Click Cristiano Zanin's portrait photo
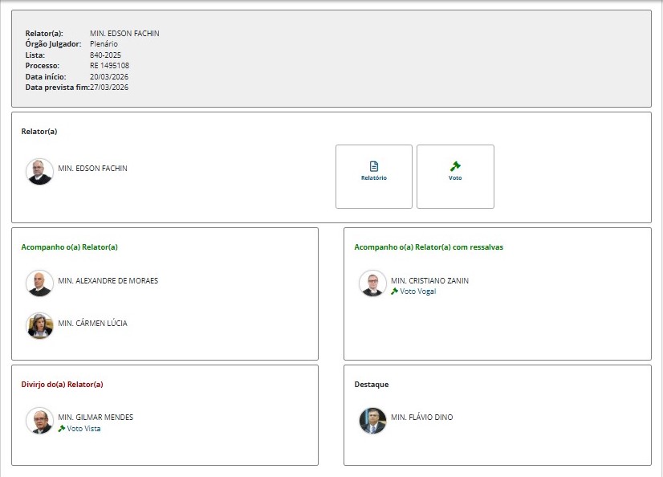This screenshot has height=477, width=663. tap(372, 283)
